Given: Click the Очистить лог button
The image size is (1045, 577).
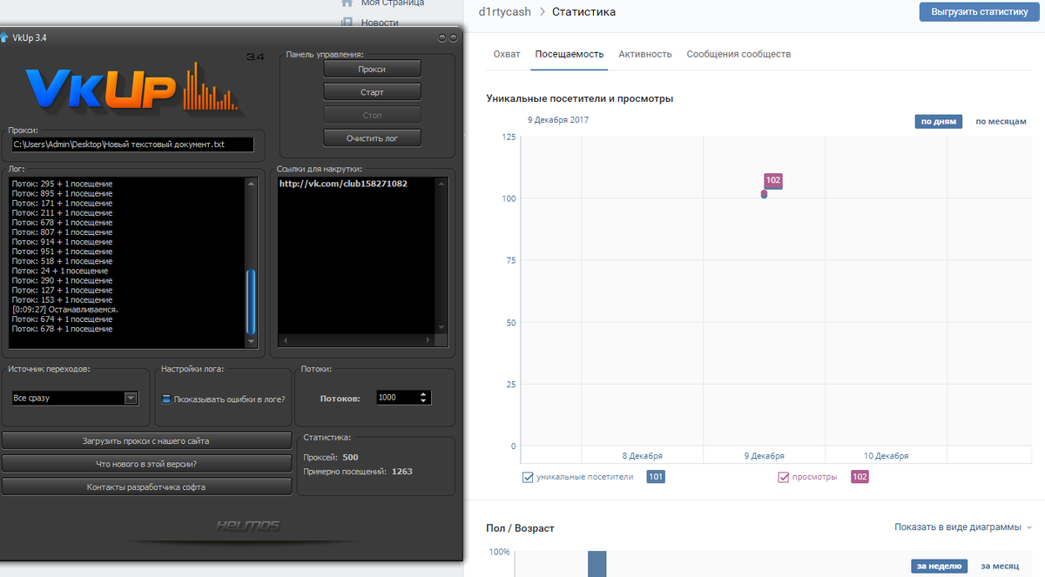Looking at the screenshot, I should (372, 138).
